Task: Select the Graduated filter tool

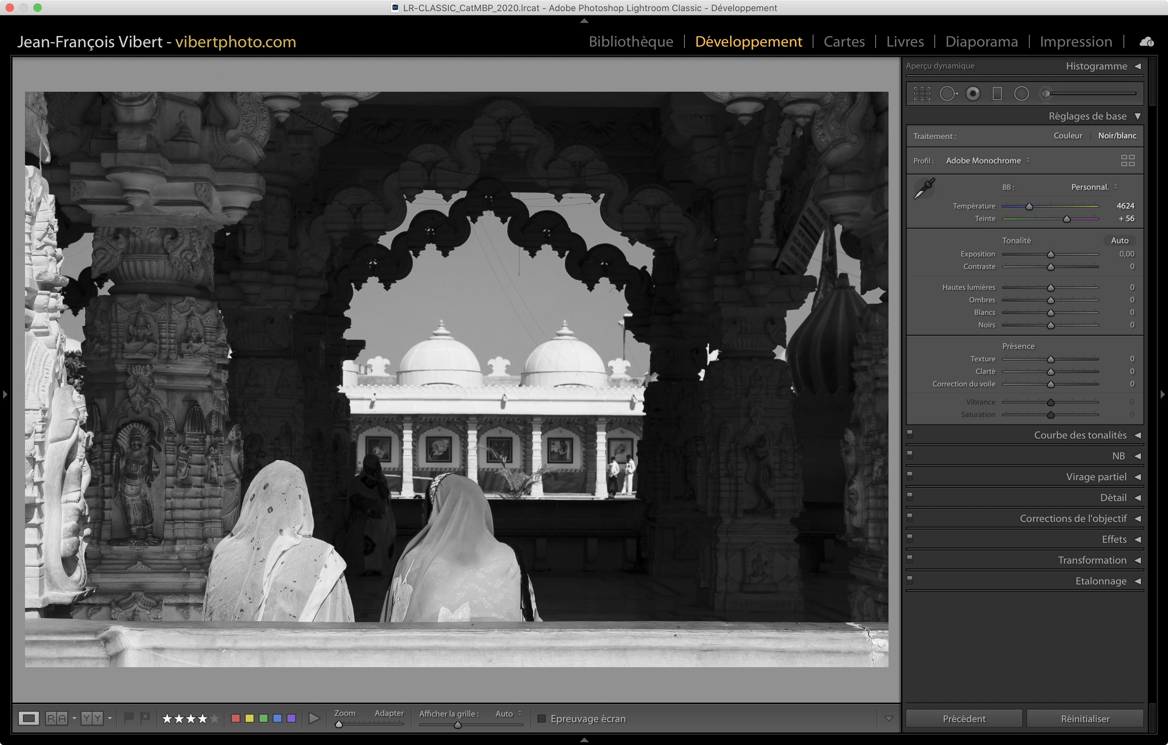Action: pos(997,93)
